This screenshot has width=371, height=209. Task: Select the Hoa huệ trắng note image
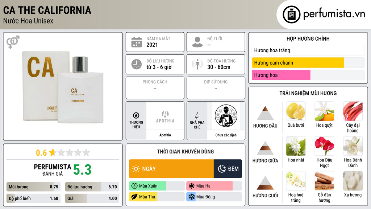[296, 181]
